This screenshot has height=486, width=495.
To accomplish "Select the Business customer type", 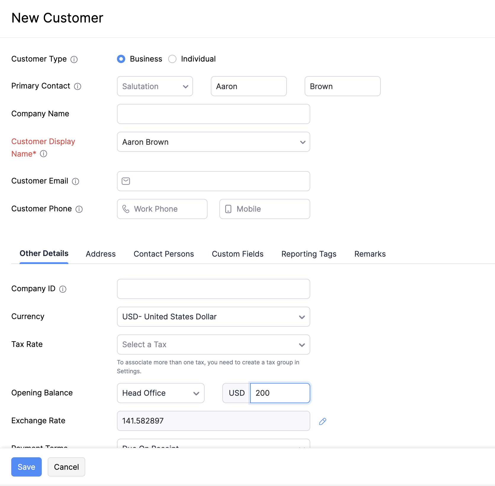I will click(121, 59).
